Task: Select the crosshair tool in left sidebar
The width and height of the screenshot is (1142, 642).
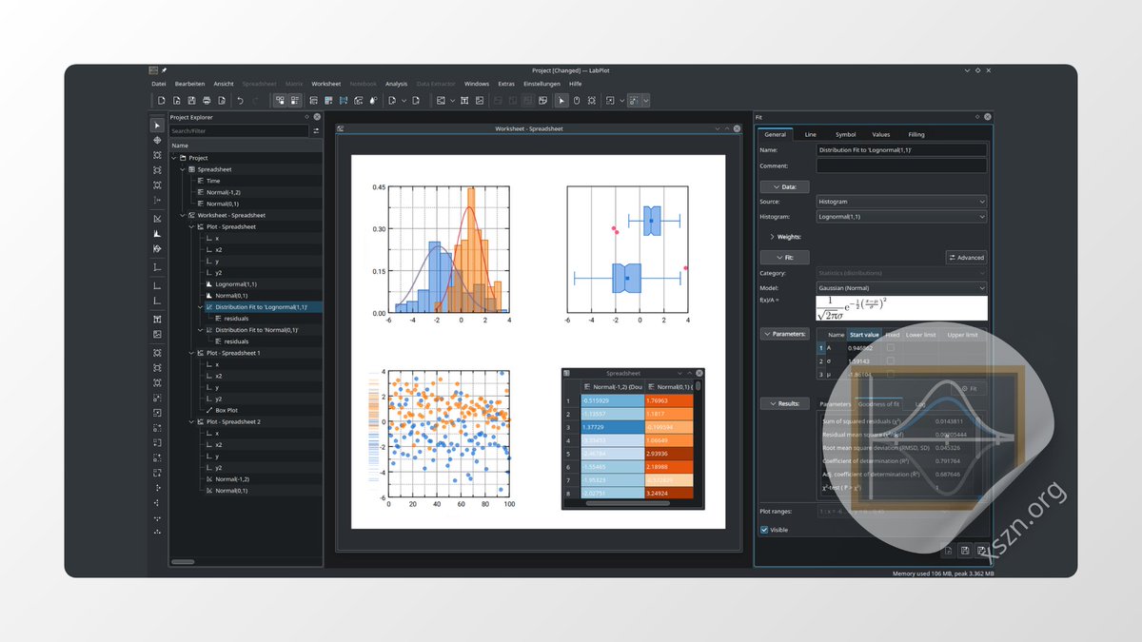Action: (x=157, y=140)
